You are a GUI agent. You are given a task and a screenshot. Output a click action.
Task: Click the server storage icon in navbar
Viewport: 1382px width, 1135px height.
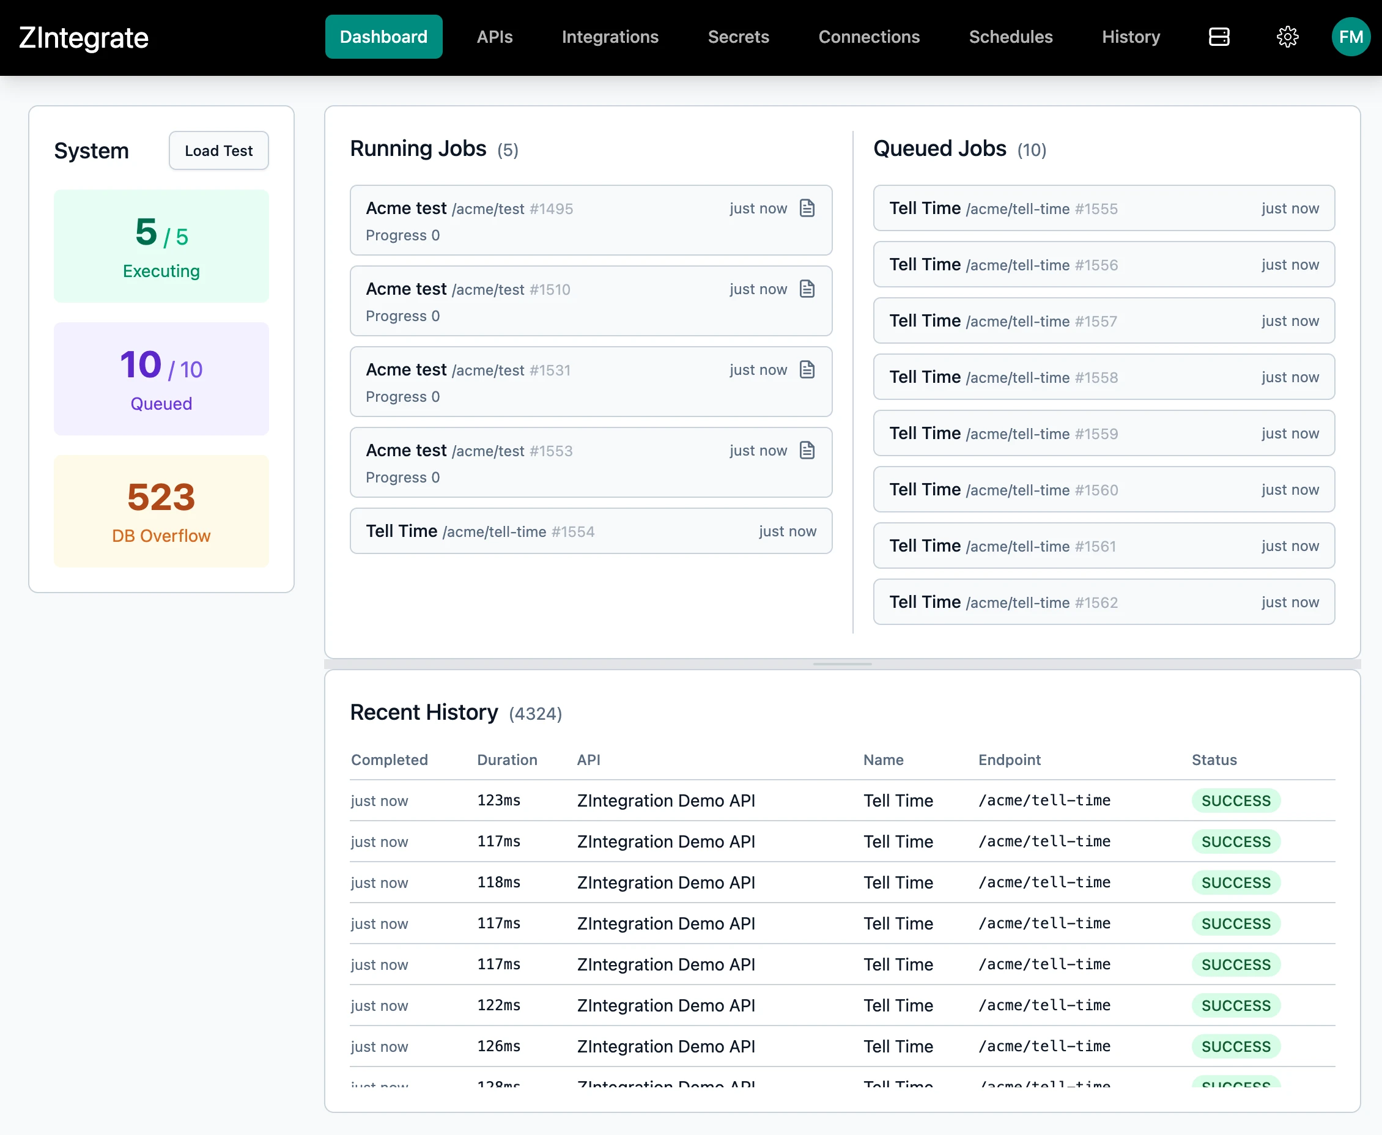pyautogui.click(x=1219, y=37)
